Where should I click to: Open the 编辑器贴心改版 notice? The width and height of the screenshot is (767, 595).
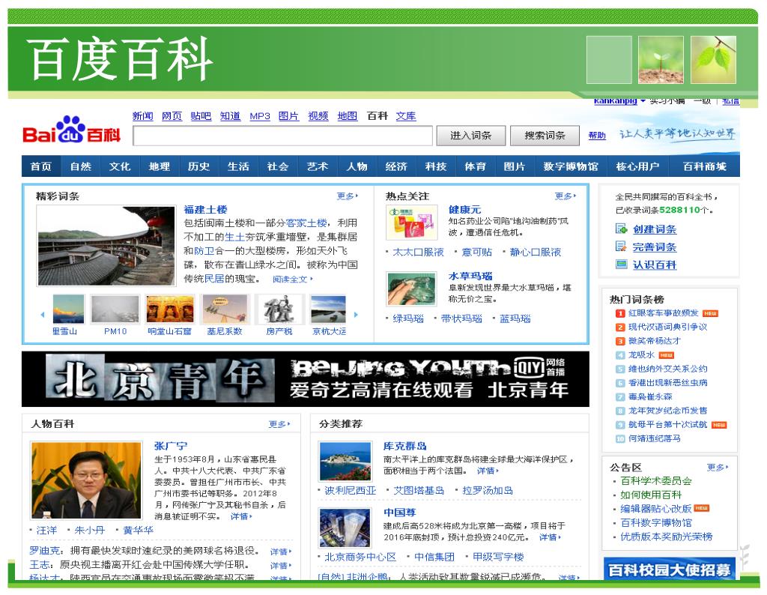coord(656,509)
